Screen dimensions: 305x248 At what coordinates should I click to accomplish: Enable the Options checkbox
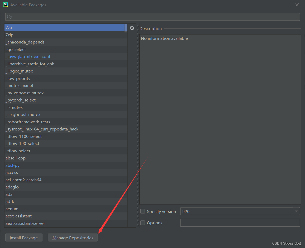[142, 223]
